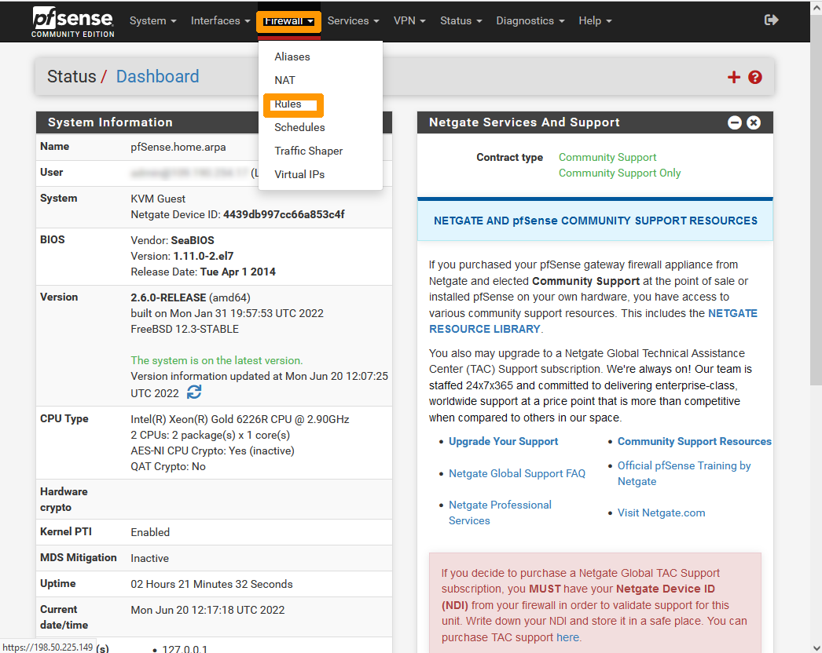This screenshot has height=653, width=822.
Task: Close the Netgate Services And Support widget
Action: coord(754,122)
